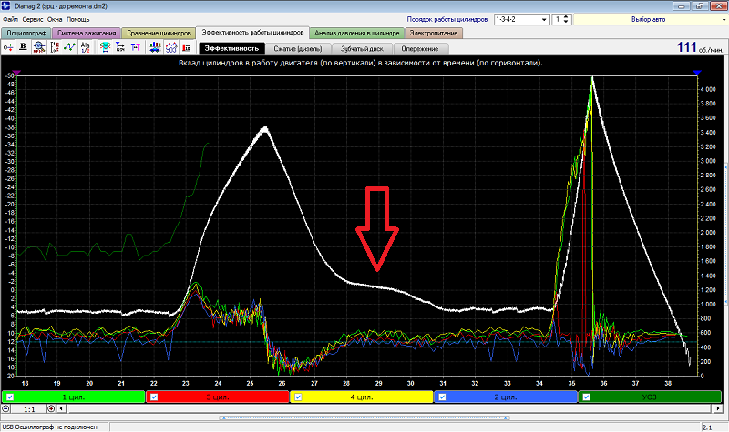Switch to the Осциллограф tab
The image size is (729, 432).
pyautogui.click(x=26, y=33)
